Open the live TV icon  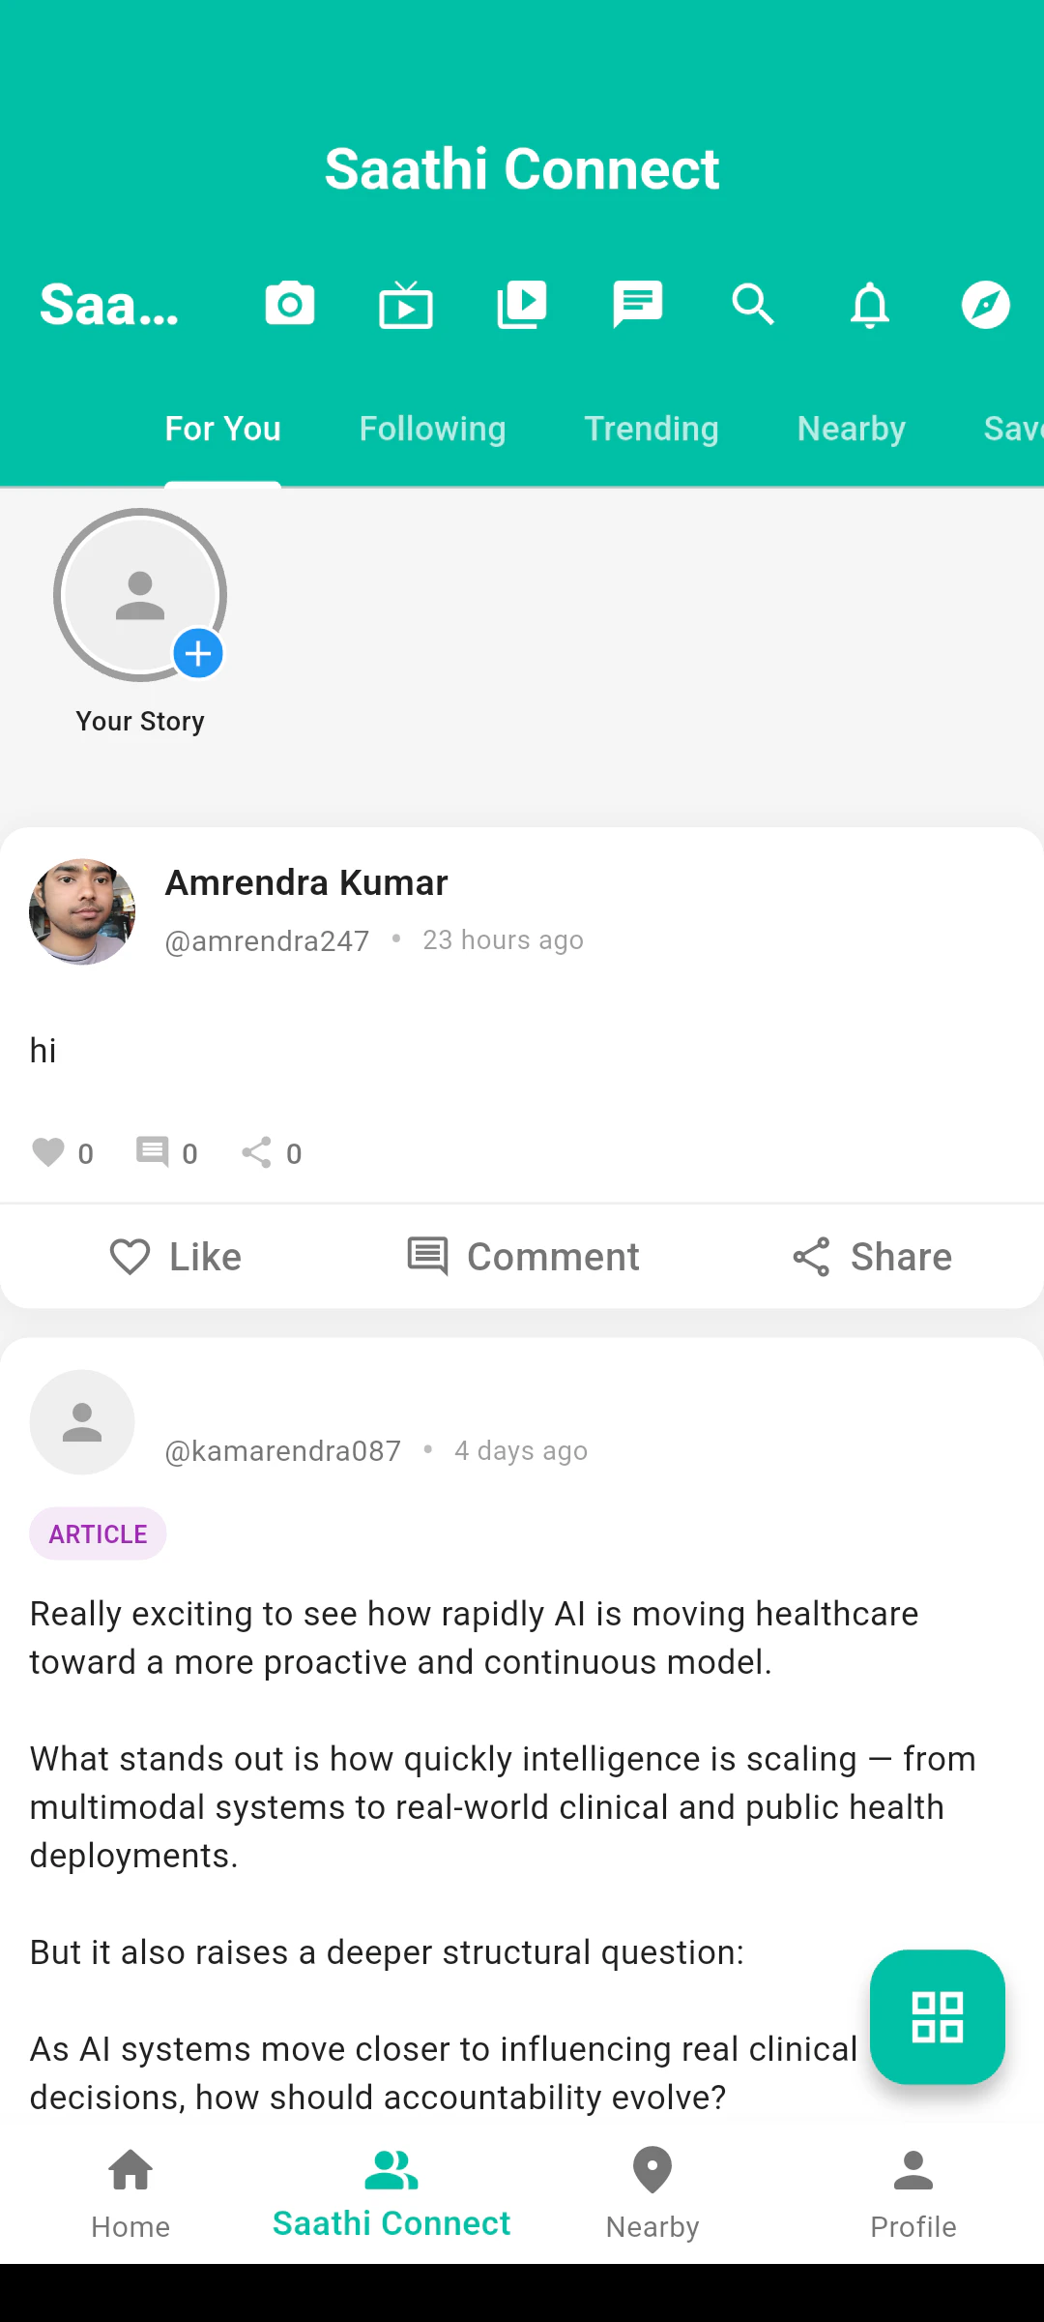coord(406,305)
